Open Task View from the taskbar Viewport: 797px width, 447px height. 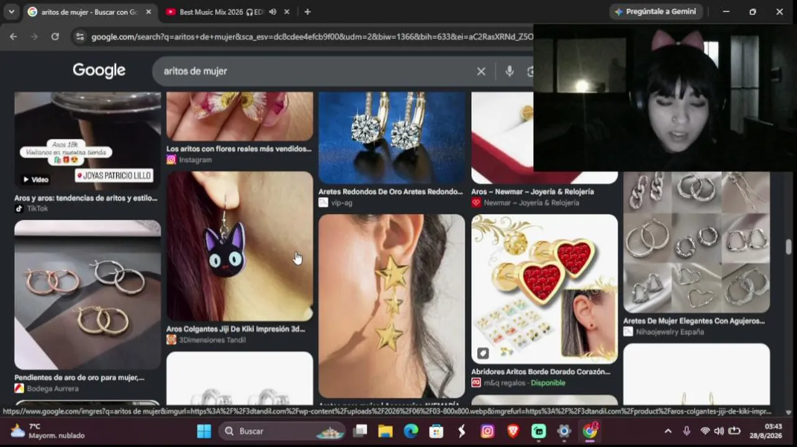click(x=361, y=431)
